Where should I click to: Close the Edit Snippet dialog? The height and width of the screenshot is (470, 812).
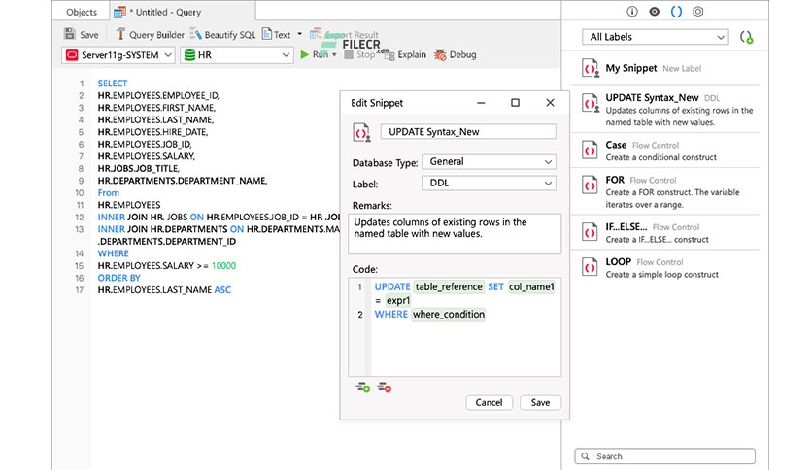tap(550, 103)
